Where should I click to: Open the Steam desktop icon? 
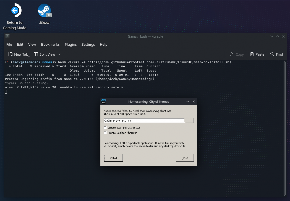44,11
